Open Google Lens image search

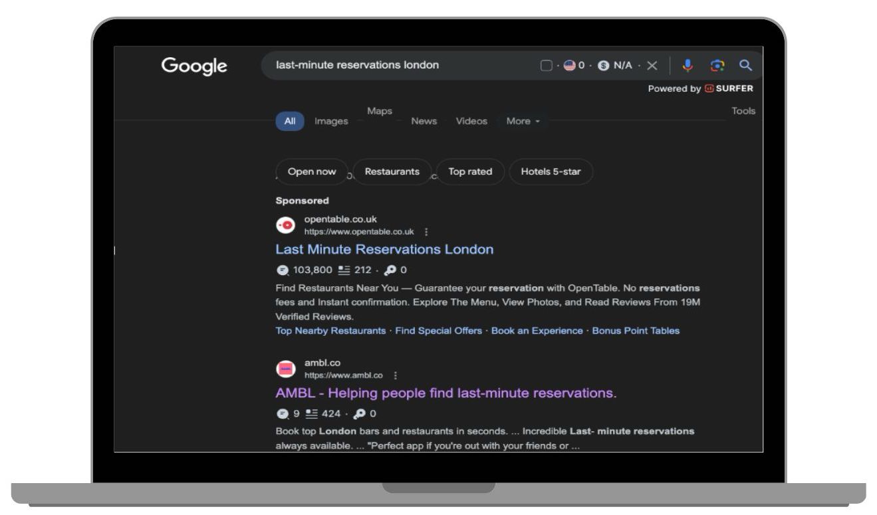[717, 66]
